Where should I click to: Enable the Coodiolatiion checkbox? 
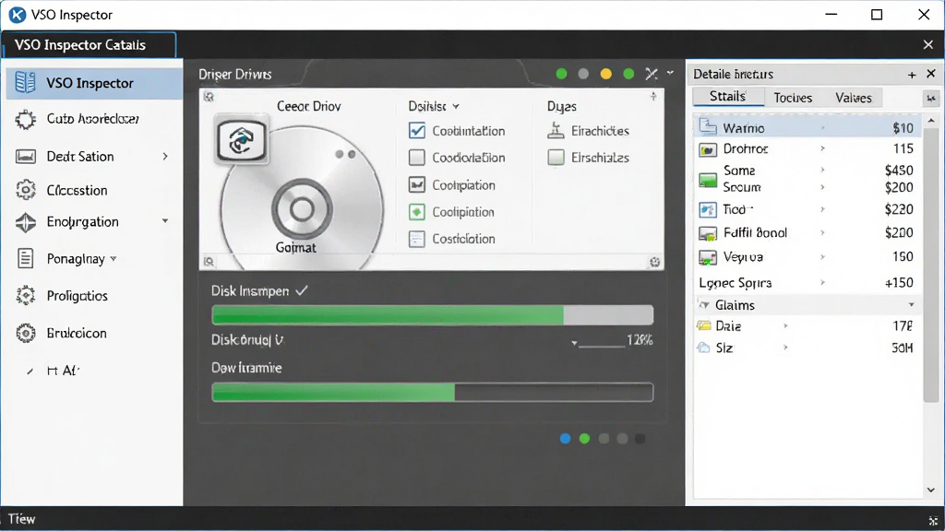click(x=416, y=158)
